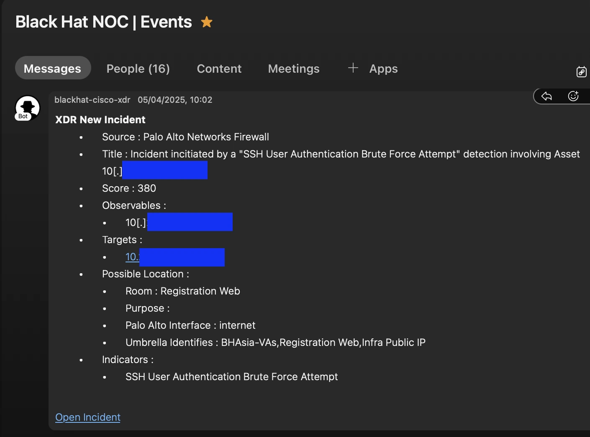Select the blackhat-cisco-xdr bot avatar

coord(27,108)
